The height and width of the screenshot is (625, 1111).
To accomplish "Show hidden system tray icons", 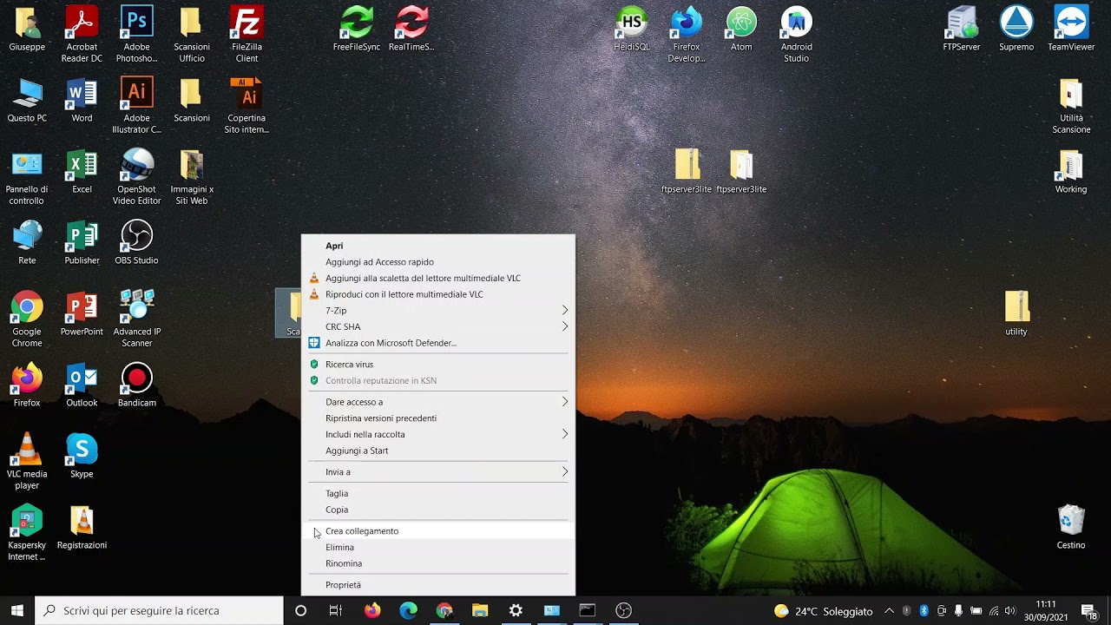I will click(x=889, y=611).
